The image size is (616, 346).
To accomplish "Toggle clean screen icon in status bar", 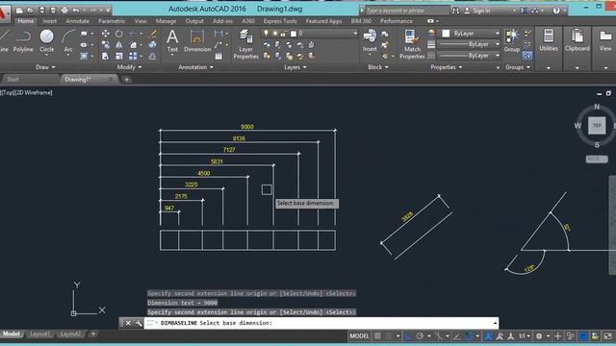I will (x=607, y=336).
